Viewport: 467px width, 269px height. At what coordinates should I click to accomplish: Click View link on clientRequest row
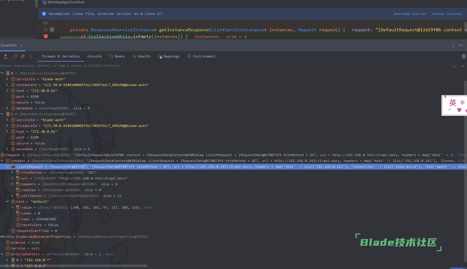462,167
